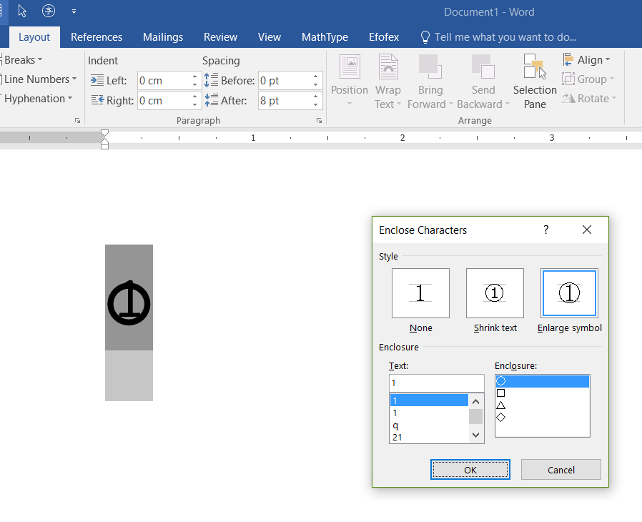The width and height of the screenshot is (642, 522).
Task: Choose the Enlarge symbol style
Action: pyautogui.click(x=569, y=293)
